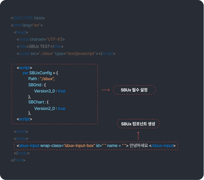Click the true value after Version3_0
204x180 pixels.
[x=62, y=91]
